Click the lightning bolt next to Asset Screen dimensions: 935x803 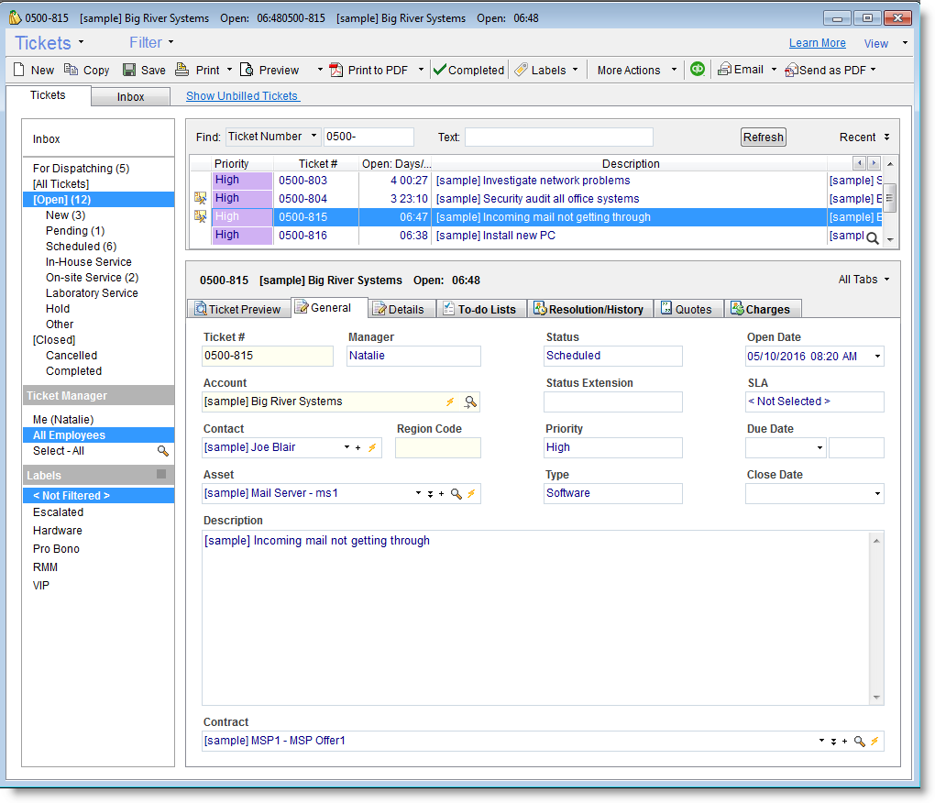click(x=471, y=493)
